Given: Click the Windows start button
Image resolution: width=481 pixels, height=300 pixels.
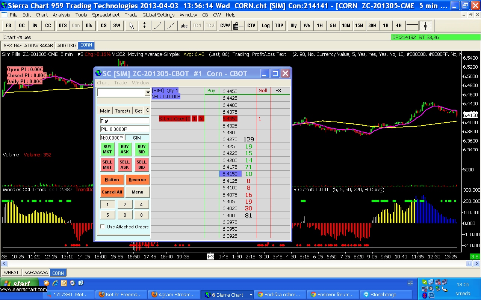Looking at the screenshot, I should tap(20, 283).
